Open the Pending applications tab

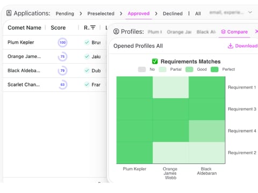(x=65, y=13)
